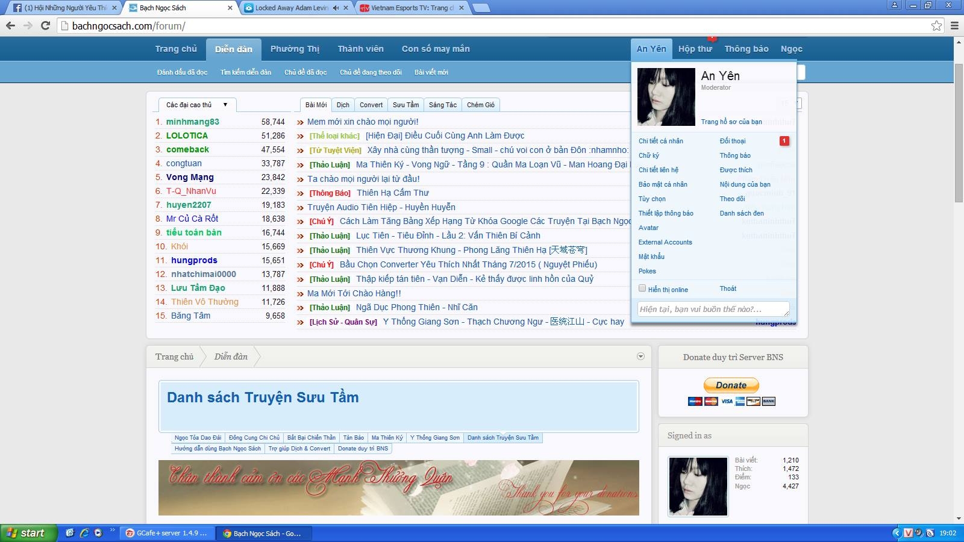Expand the Các đại cao thủ dropdown
Image resolution: width=964 pixels, height=542 pixels.
click(x=225, y=105)
